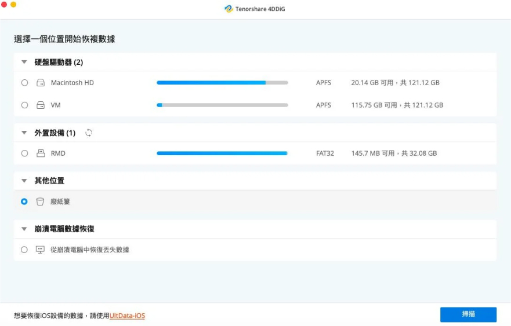
Task: Click the VM drive icon
Action: (x=41, y=105)
